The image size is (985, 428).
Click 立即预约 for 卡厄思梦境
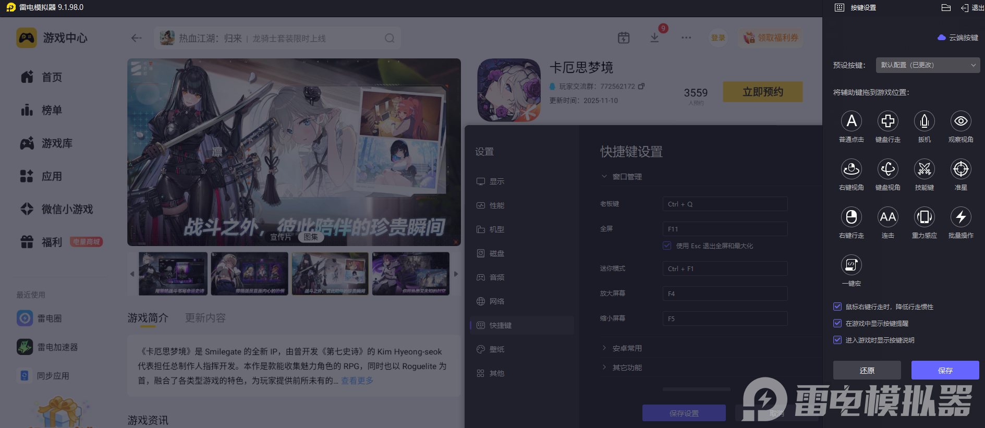coord(763,92)
